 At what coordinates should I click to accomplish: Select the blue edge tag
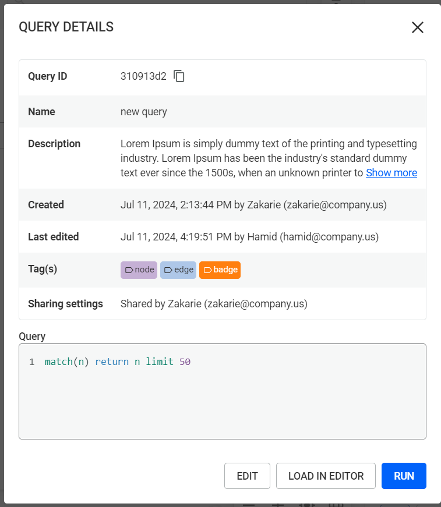point(178,270)
